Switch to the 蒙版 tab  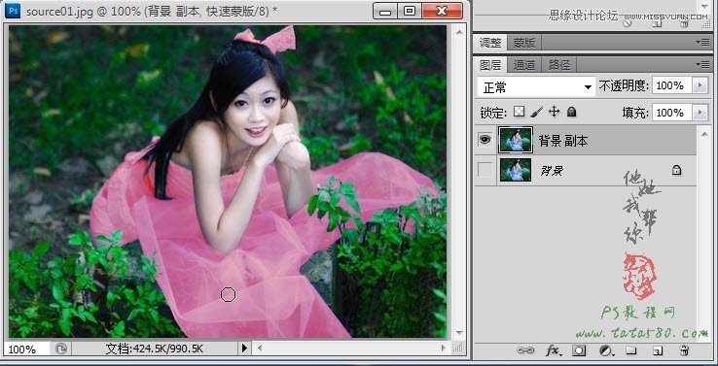point(523,43)
